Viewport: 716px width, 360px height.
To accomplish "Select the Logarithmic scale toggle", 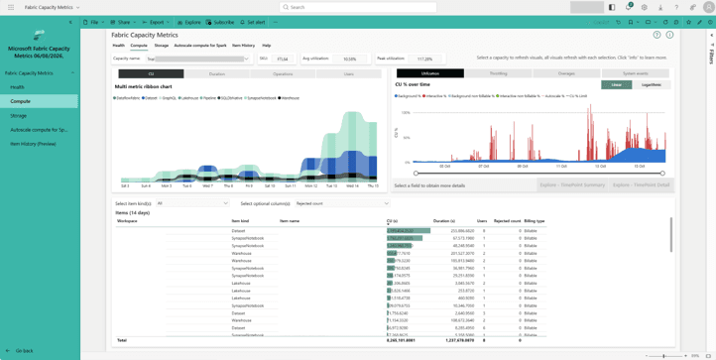I will tap(652, 85).
